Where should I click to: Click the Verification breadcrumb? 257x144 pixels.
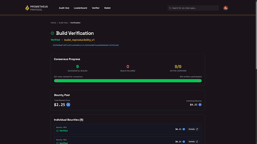point(75,23)
